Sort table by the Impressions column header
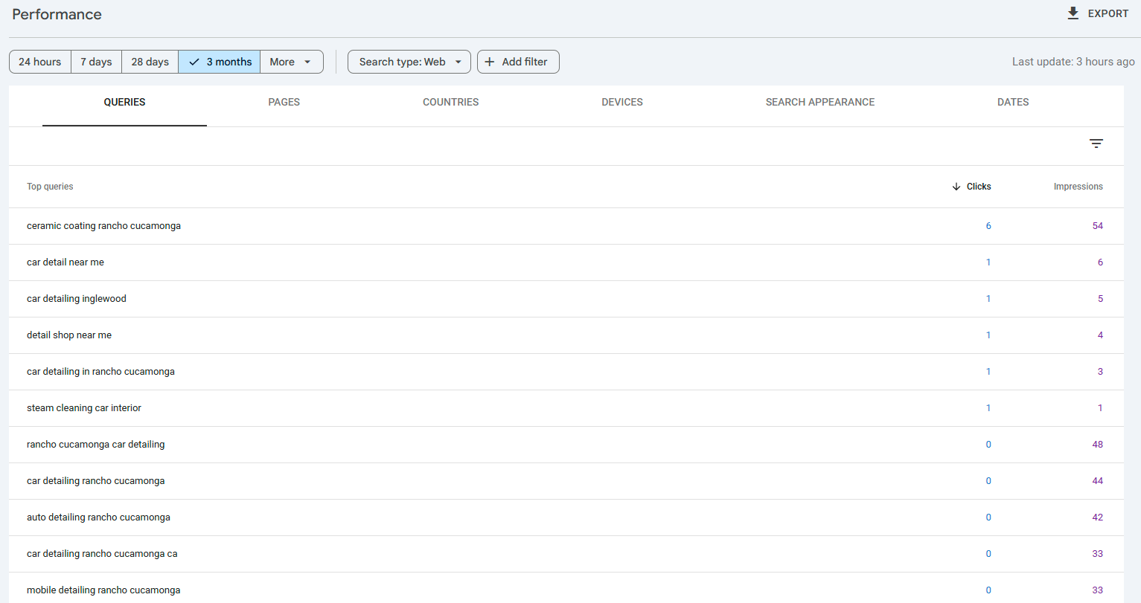This screenshot has width=1141, height=603. (x=1078, y=187)
